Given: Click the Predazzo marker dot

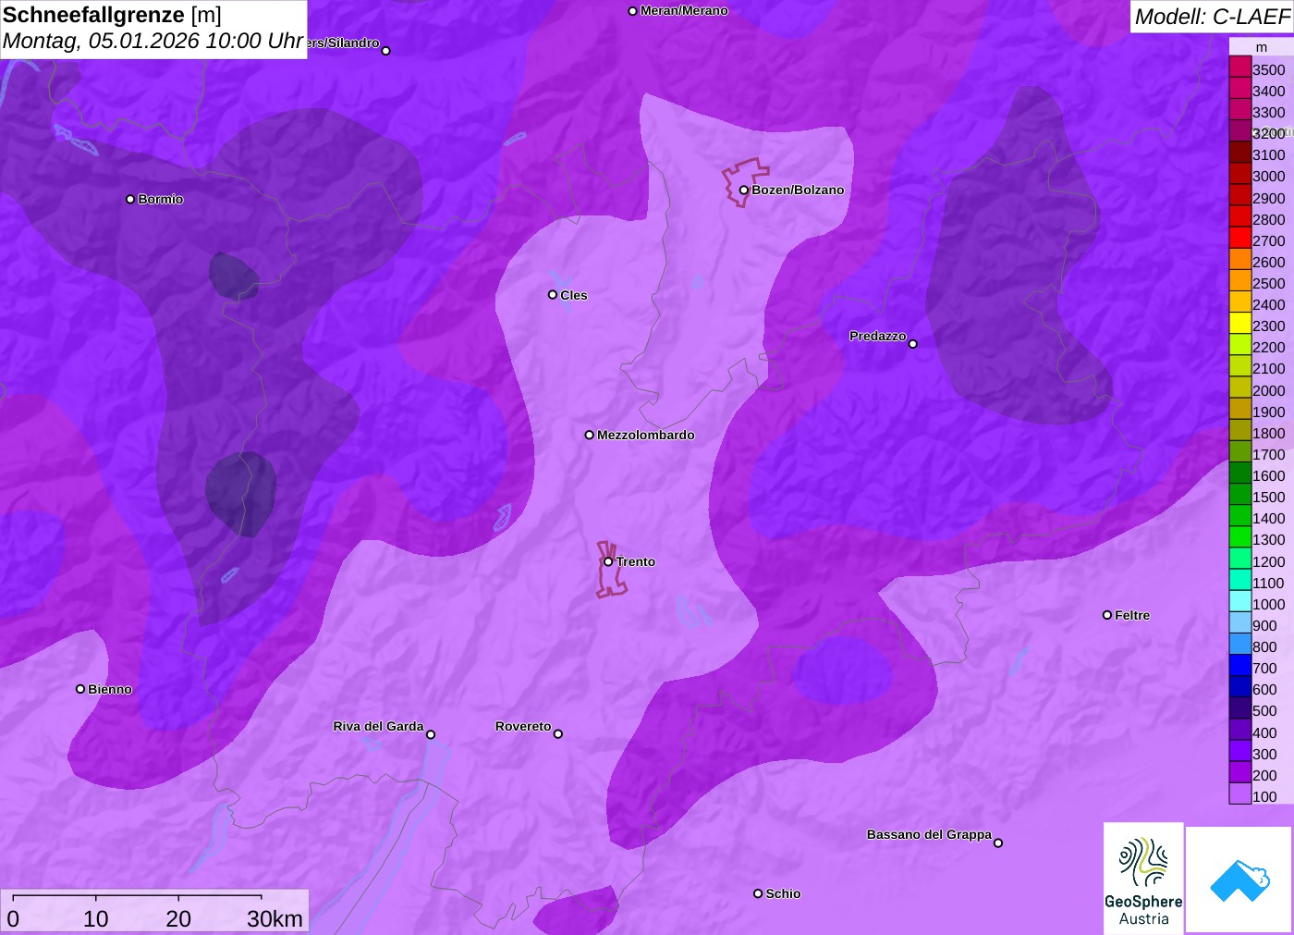Looking at the screenshot, I should [912, 344].
